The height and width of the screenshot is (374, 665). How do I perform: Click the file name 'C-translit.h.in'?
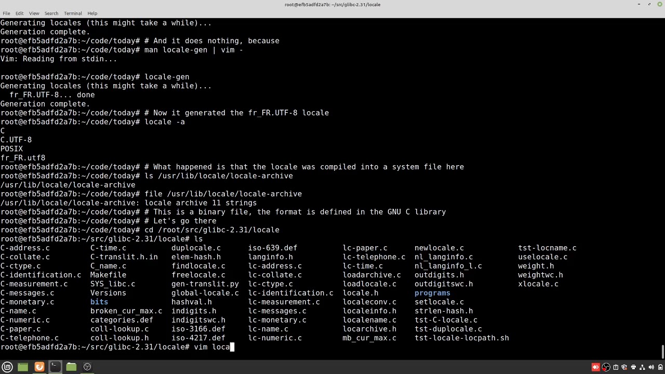click(124, 257)
